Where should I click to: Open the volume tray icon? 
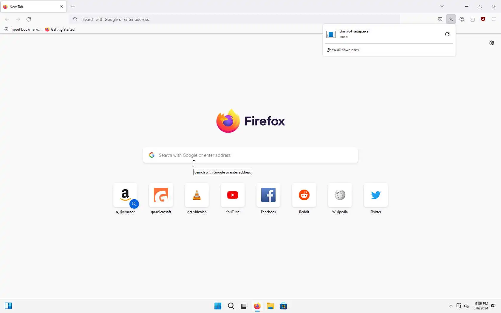(467, 306)
